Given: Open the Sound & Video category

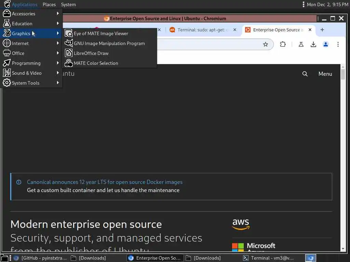Looking at the screenshot, I should (31, 73).
